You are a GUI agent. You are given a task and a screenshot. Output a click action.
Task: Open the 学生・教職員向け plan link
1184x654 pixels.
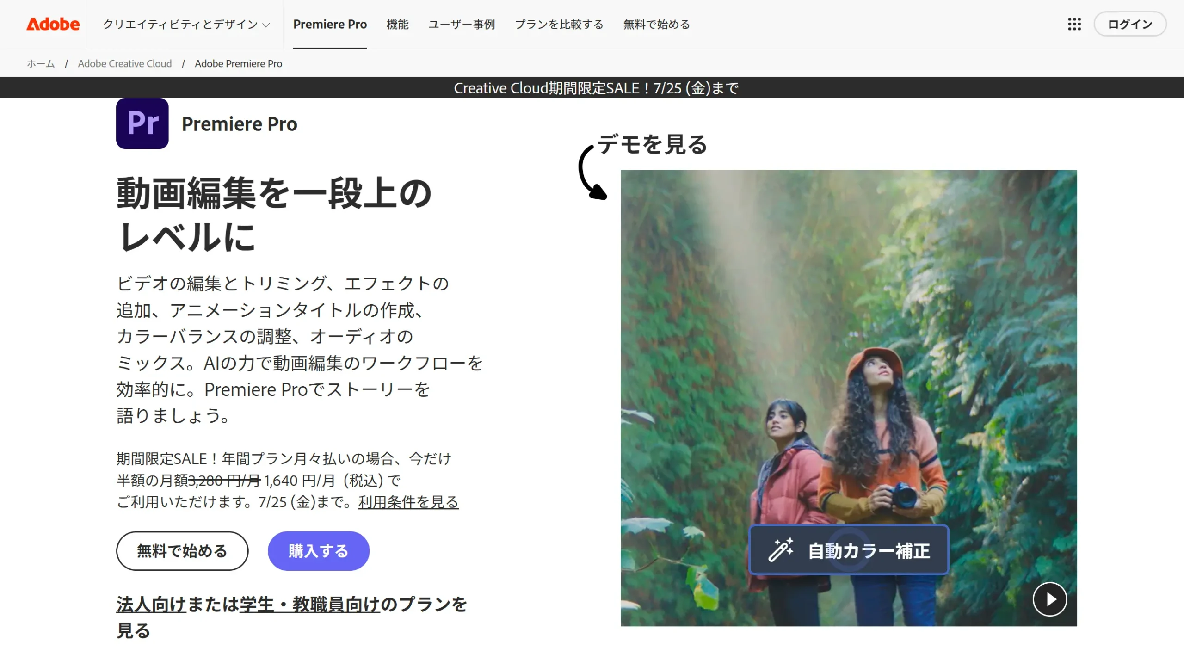tap(309, 604)
